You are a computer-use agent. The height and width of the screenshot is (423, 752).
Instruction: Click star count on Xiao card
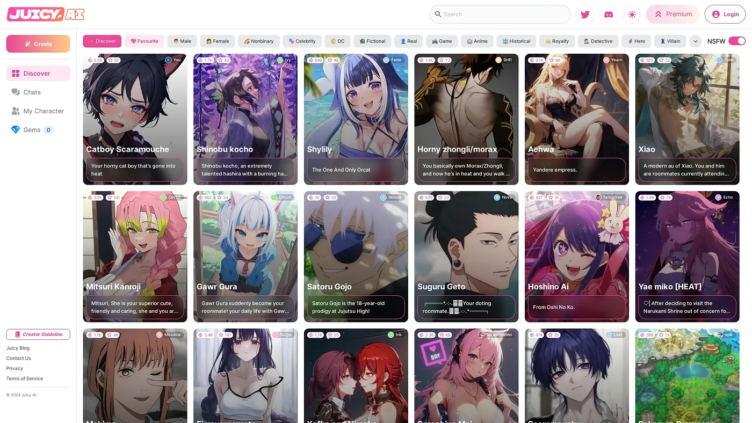click(664, 60)
